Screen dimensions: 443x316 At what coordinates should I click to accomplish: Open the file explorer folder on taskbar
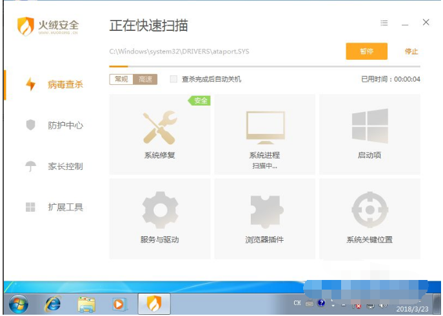pos(86,304)
